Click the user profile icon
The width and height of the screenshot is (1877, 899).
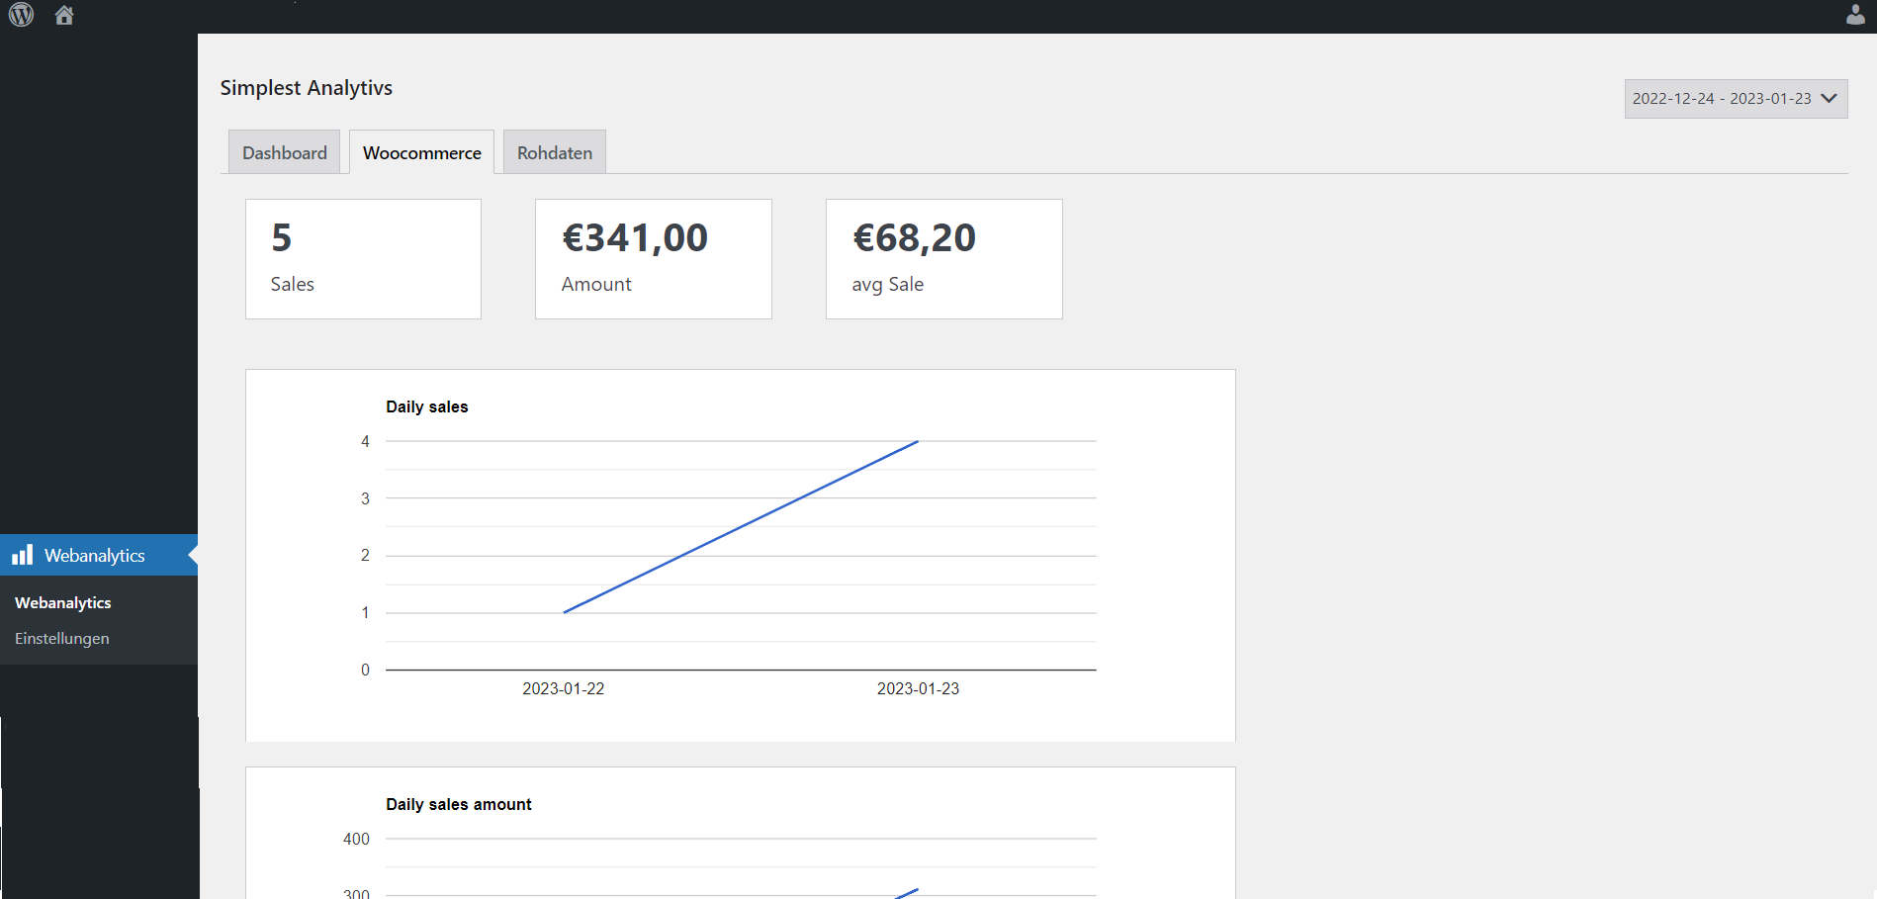[1855, 14]
